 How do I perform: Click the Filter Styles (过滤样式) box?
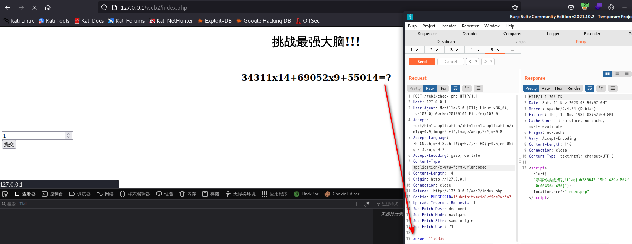[x=389, y=204]
